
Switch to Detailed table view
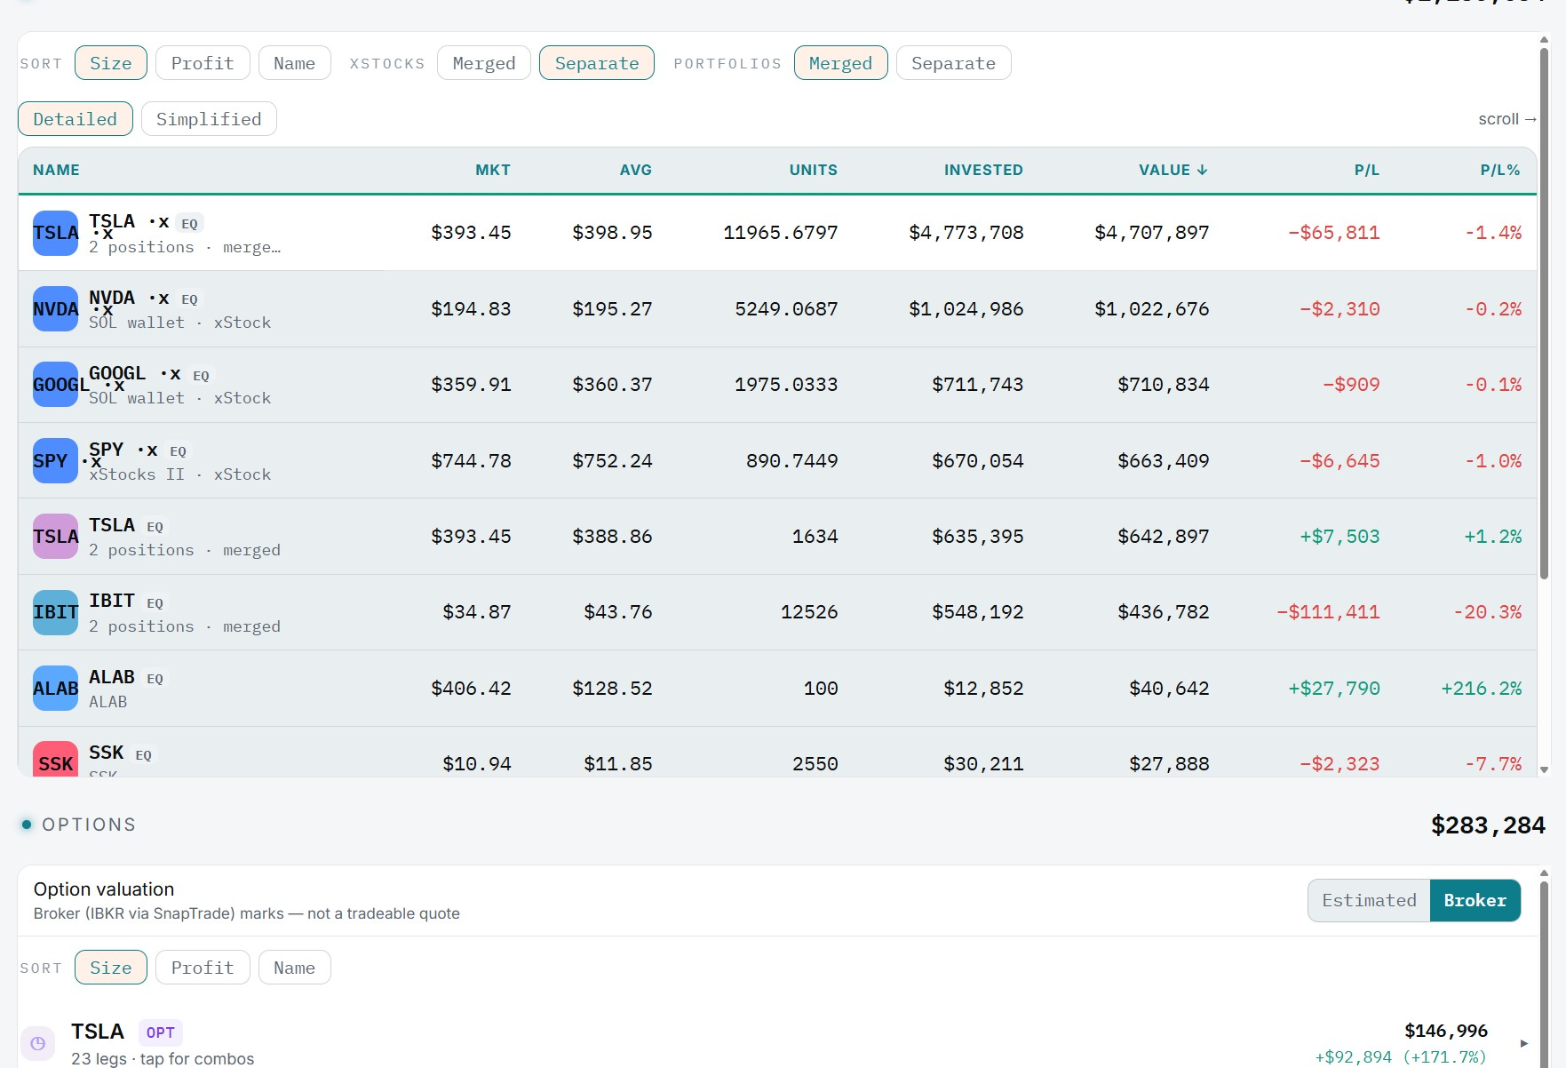76,119
